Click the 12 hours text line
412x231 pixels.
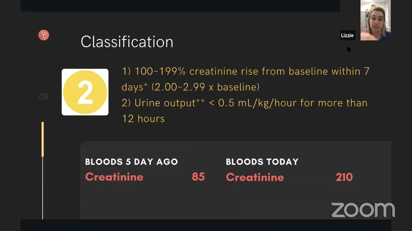point(143,119)
